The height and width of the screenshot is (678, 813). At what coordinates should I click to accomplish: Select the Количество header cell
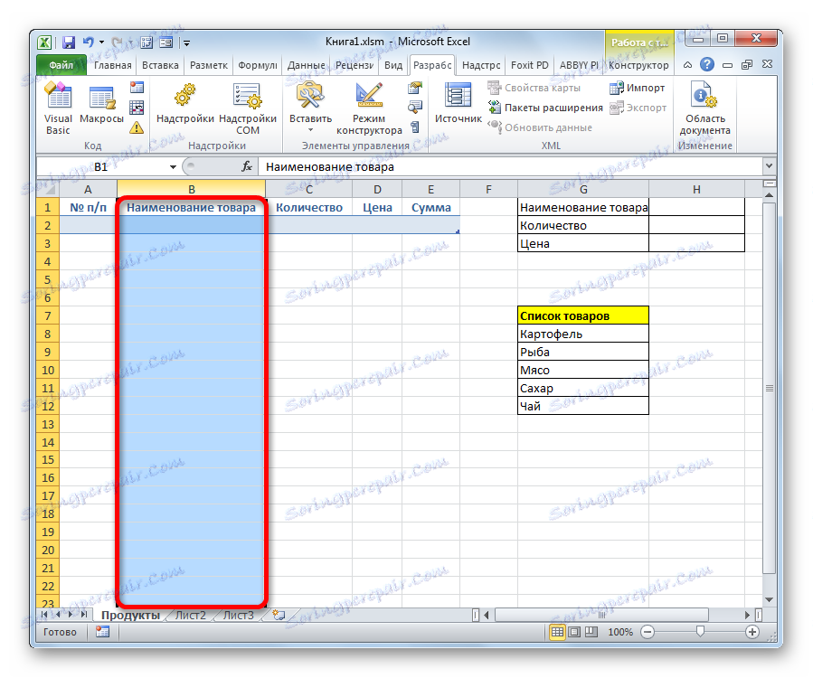[x=309, y=207]
